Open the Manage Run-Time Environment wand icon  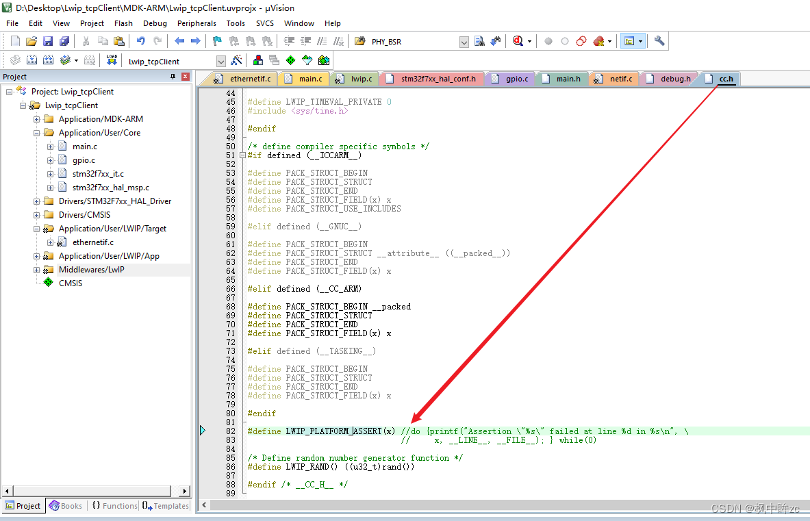click(236, 60)
